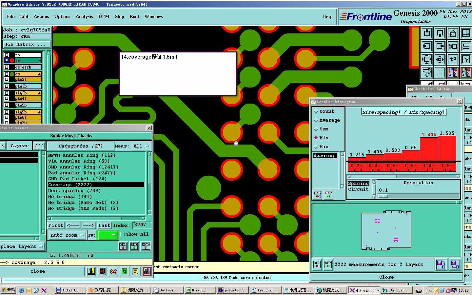The image size is (472, 295).
Task: Click the pan right view icon
Action: coord(440,46)
